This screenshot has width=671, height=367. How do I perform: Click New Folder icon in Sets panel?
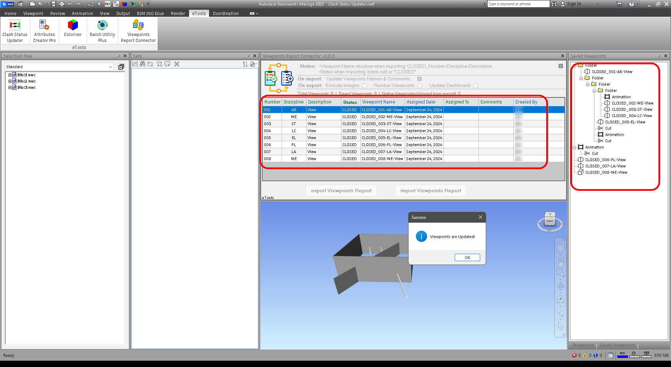click(x=150, y=64)
